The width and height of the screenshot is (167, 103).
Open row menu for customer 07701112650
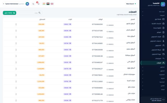coord(16,81)
